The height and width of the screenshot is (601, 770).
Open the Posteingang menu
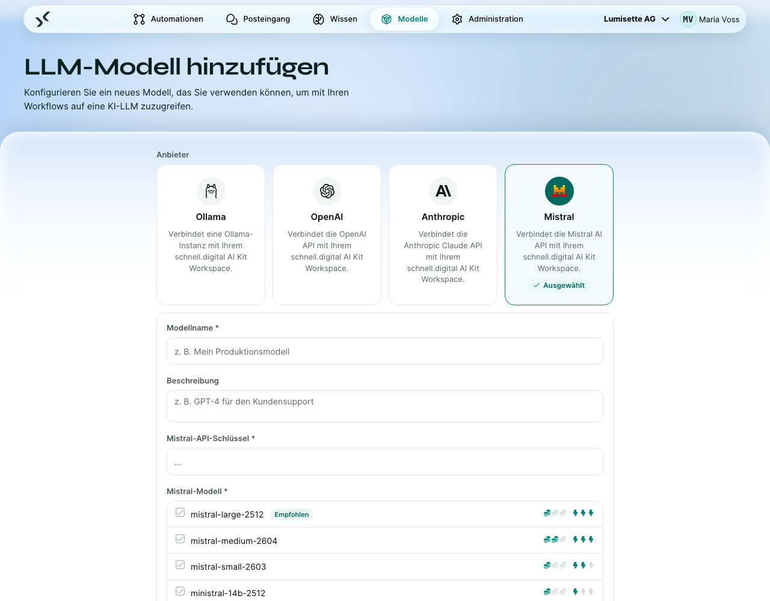click(x=258, y=19)
